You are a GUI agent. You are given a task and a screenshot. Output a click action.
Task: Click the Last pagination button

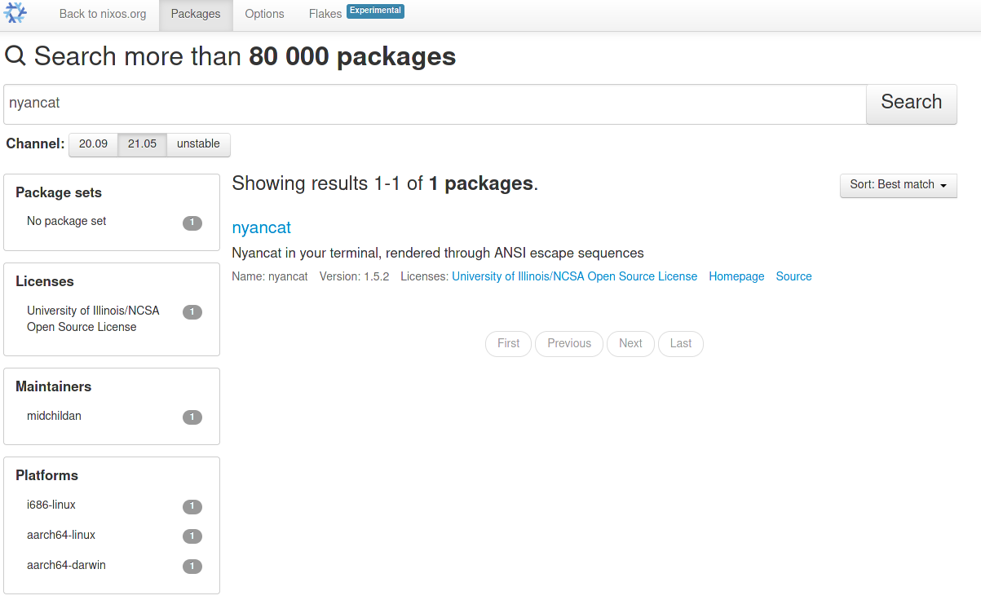coord(681,343)
